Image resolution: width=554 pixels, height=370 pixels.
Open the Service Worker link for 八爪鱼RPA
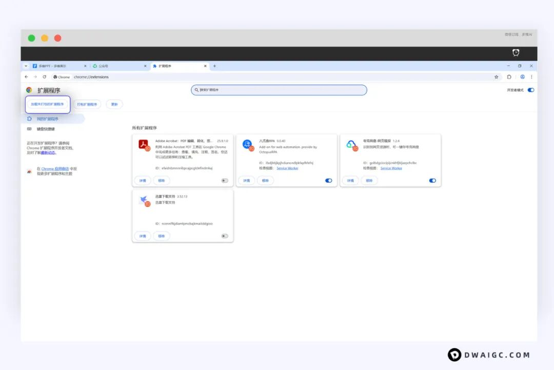pyautogui.click(x=287, y=168)
